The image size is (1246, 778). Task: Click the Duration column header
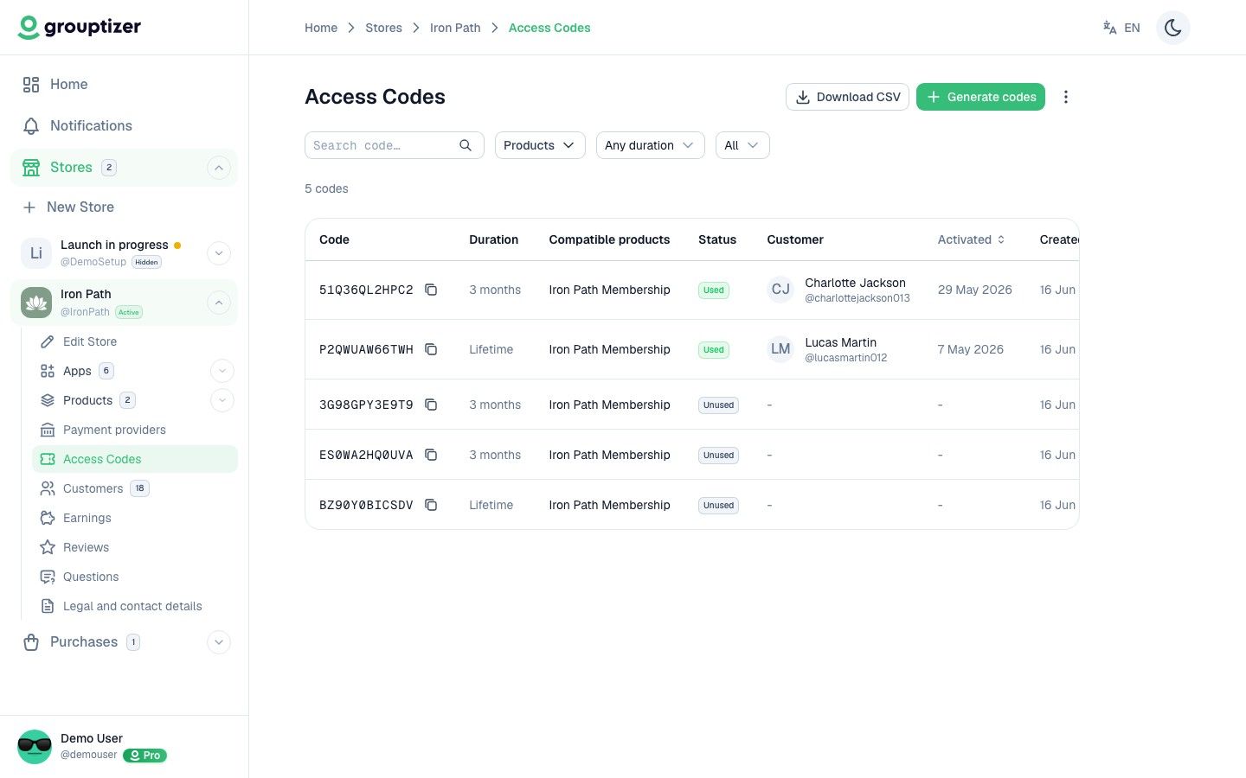coord(493,239)
